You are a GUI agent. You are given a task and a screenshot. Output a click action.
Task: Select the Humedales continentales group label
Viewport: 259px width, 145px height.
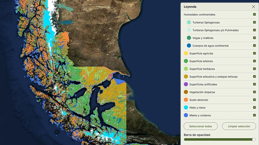199,15
